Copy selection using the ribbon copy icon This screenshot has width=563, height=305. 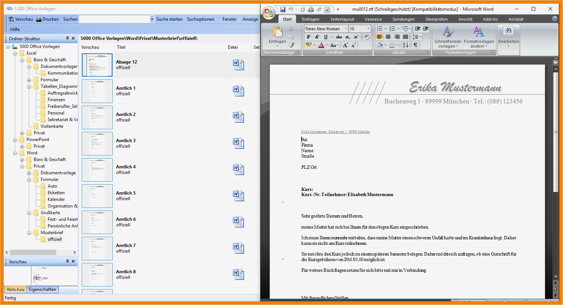coord(291,37)
